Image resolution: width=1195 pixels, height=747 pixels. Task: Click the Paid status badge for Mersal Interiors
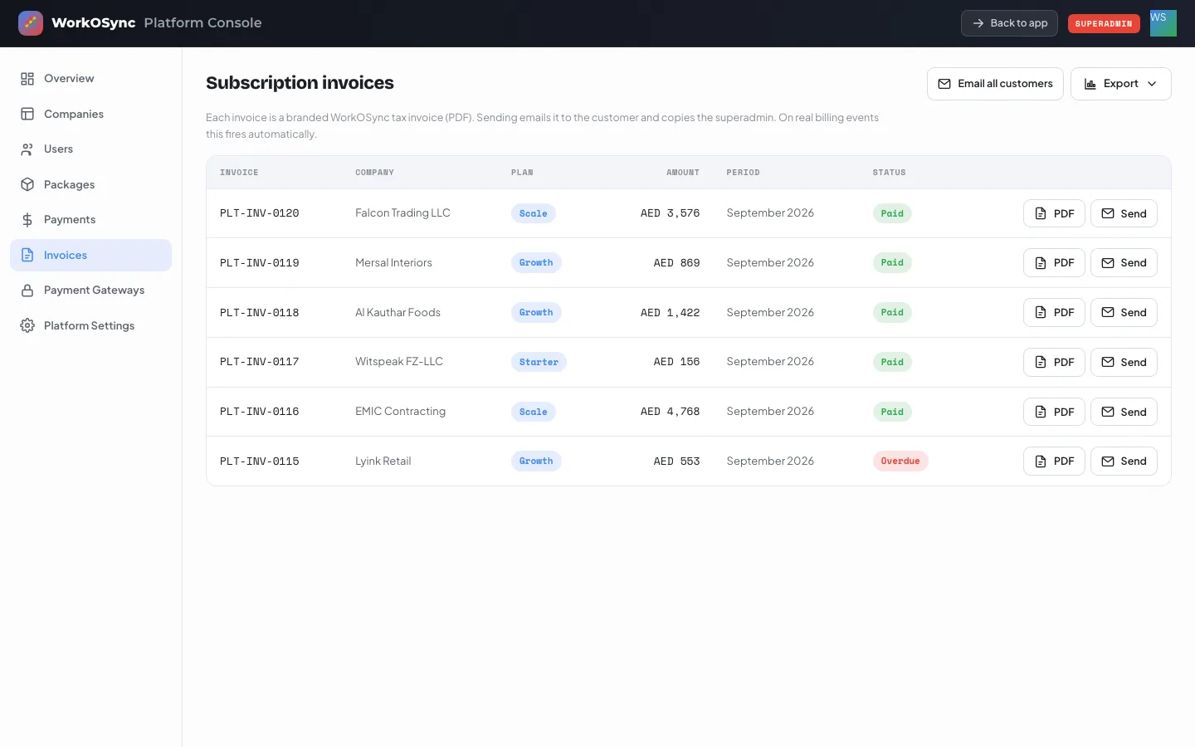tap(892, 263)
